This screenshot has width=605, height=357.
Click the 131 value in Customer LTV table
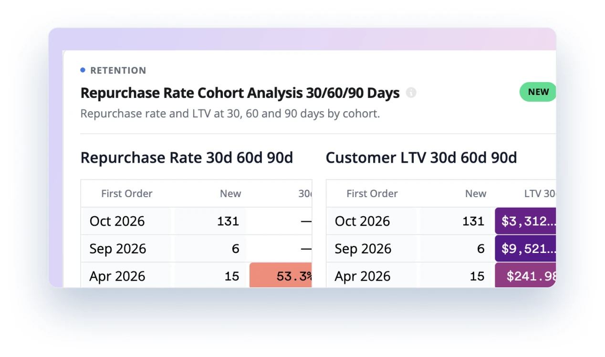click(x=473, y=221)
